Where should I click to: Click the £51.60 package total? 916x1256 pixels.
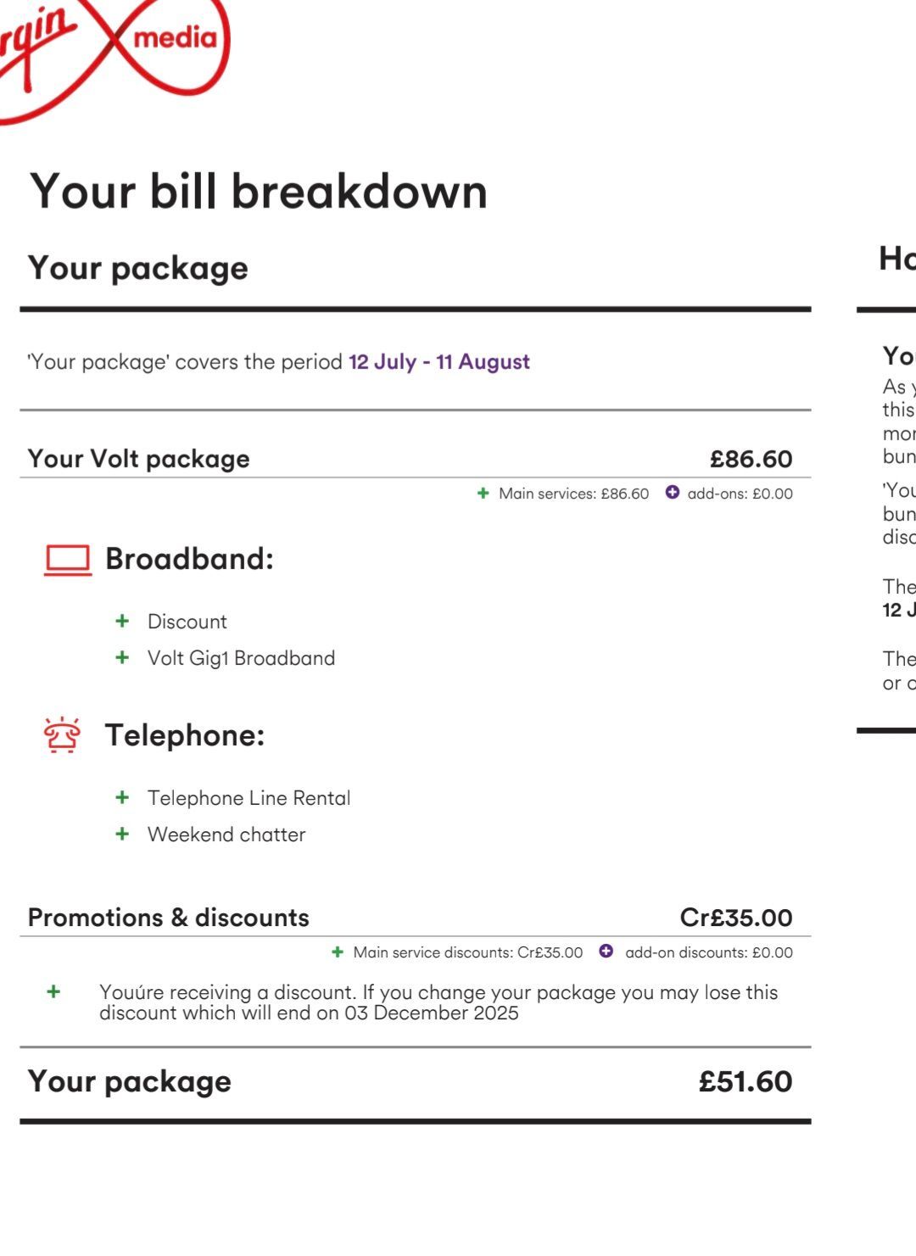[746, 1081]
